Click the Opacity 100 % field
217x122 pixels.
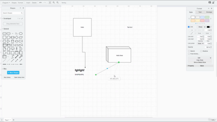pyautogui.click(x=208, y=47)
